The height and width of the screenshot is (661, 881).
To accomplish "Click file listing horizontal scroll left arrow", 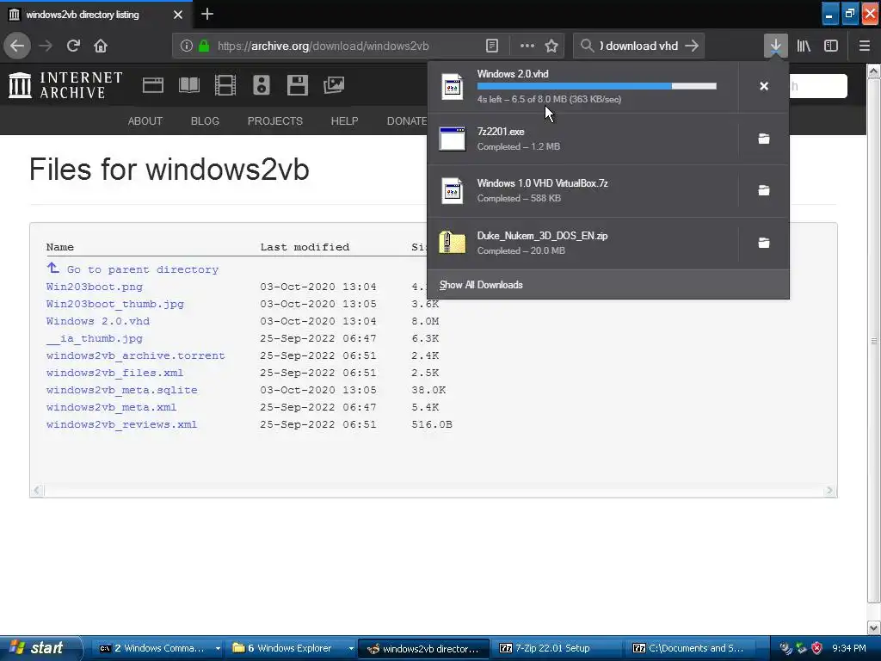I will (37, 490).
